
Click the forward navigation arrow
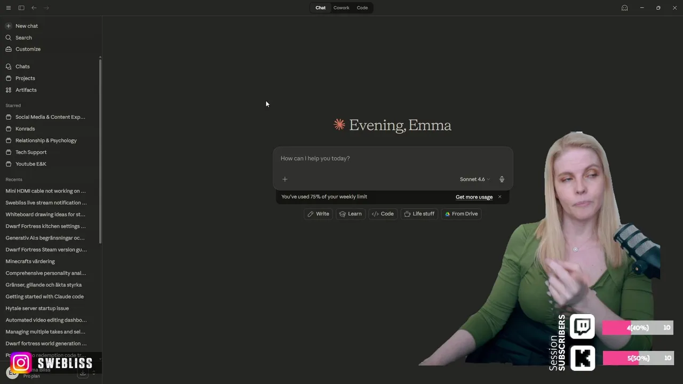point(46,8)
